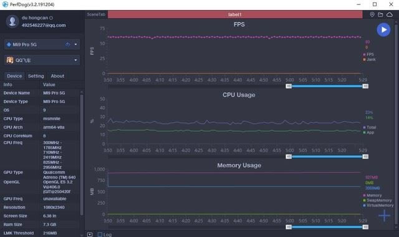Select the GPU Freq unavailable row

coord(40,199)
